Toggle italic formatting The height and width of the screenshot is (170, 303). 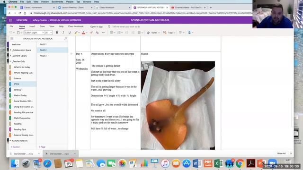point(63,33)
